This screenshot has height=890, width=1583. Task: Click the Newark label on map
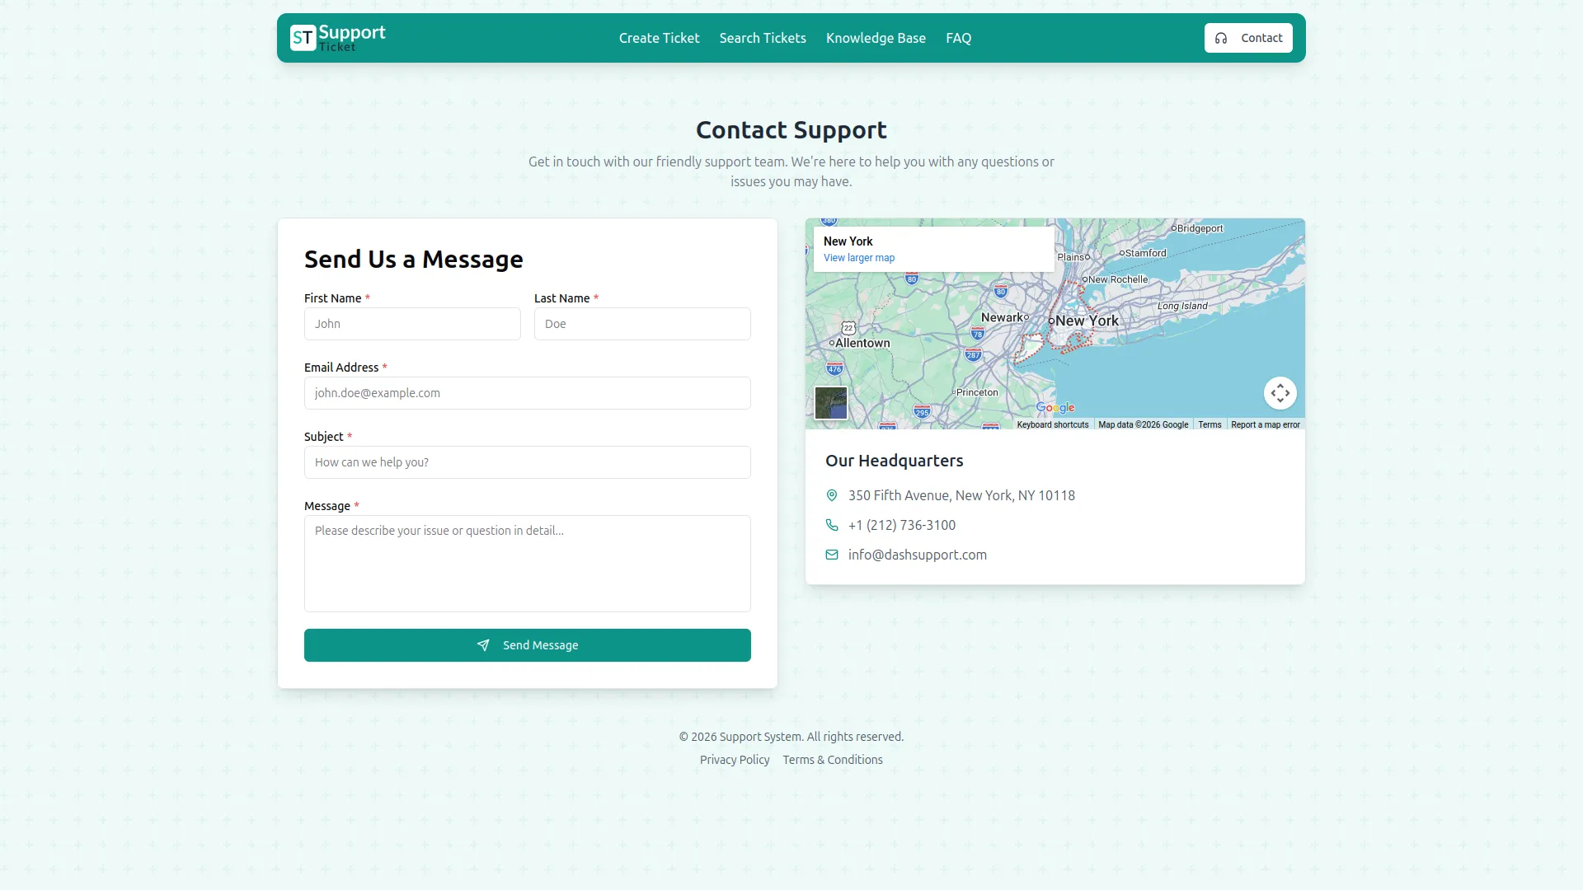point(1003,317)
